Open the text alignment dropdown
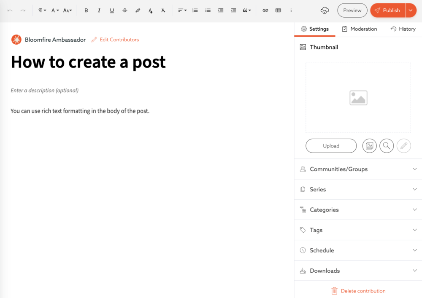Image resolution: width=422 pixels, height=298 pixels. point(182,11)
